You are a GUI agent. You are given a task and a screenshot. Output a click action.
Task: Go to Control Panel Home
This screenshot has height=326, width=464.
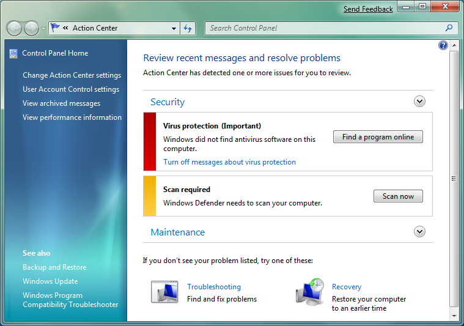click(x=55, y=53)
